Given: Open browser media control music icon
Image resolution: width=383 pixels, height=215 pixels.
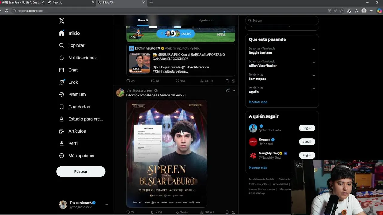Looking at the screenshot, I should coord(349,11).
